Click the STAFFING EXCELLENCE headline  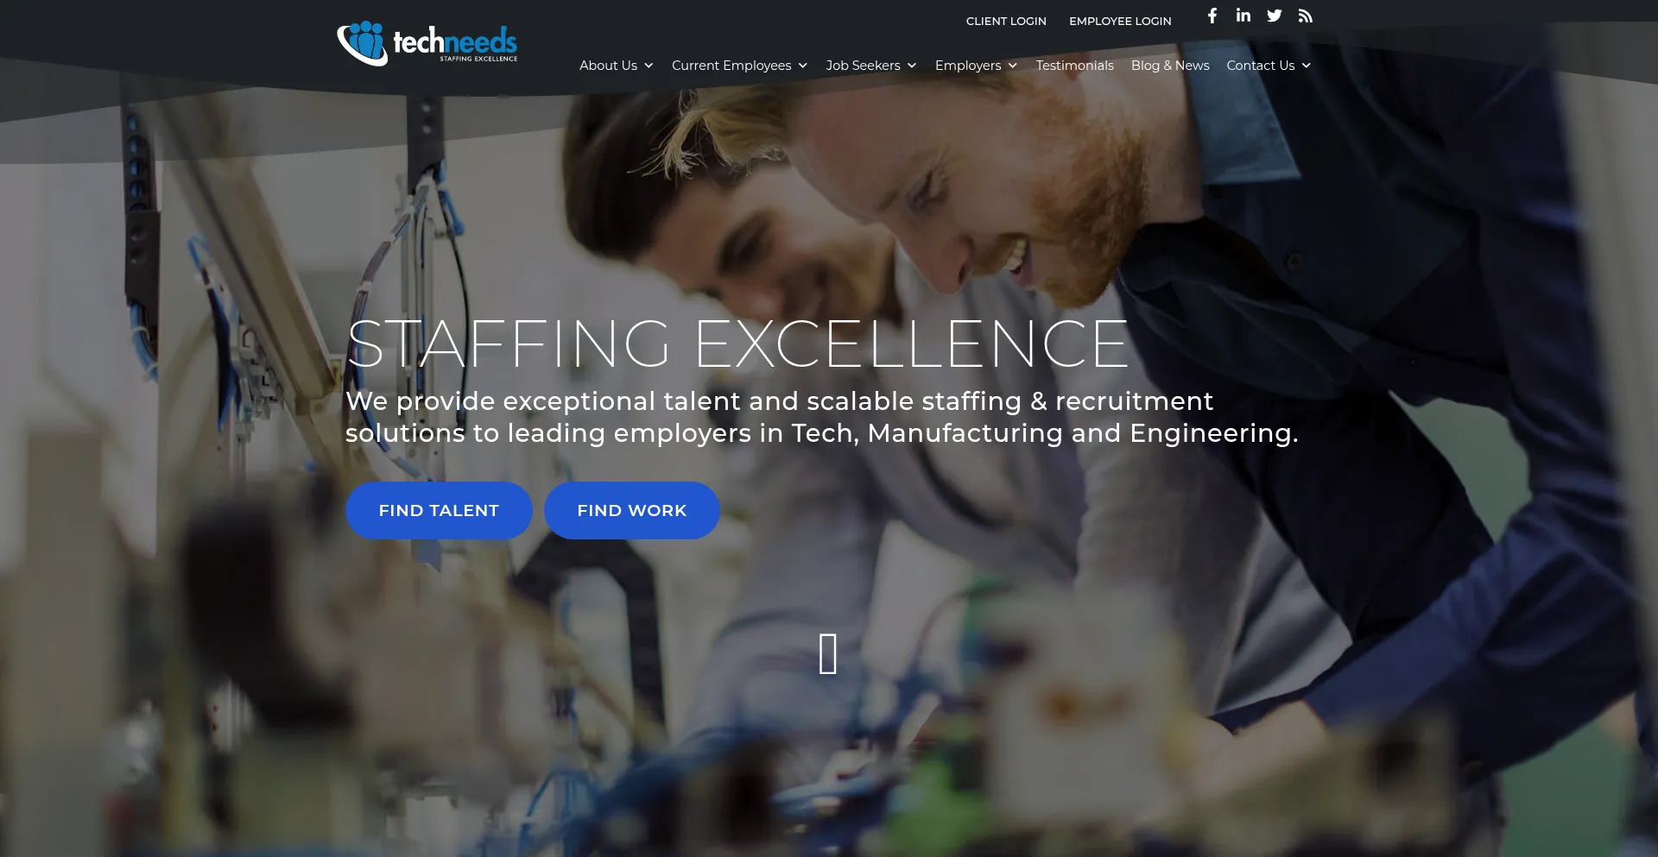(x=737, y=344)
